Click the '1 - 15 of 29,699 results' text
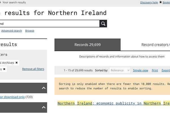The height and width of the screenshot is (113, 170). click(x=78, y=70)
